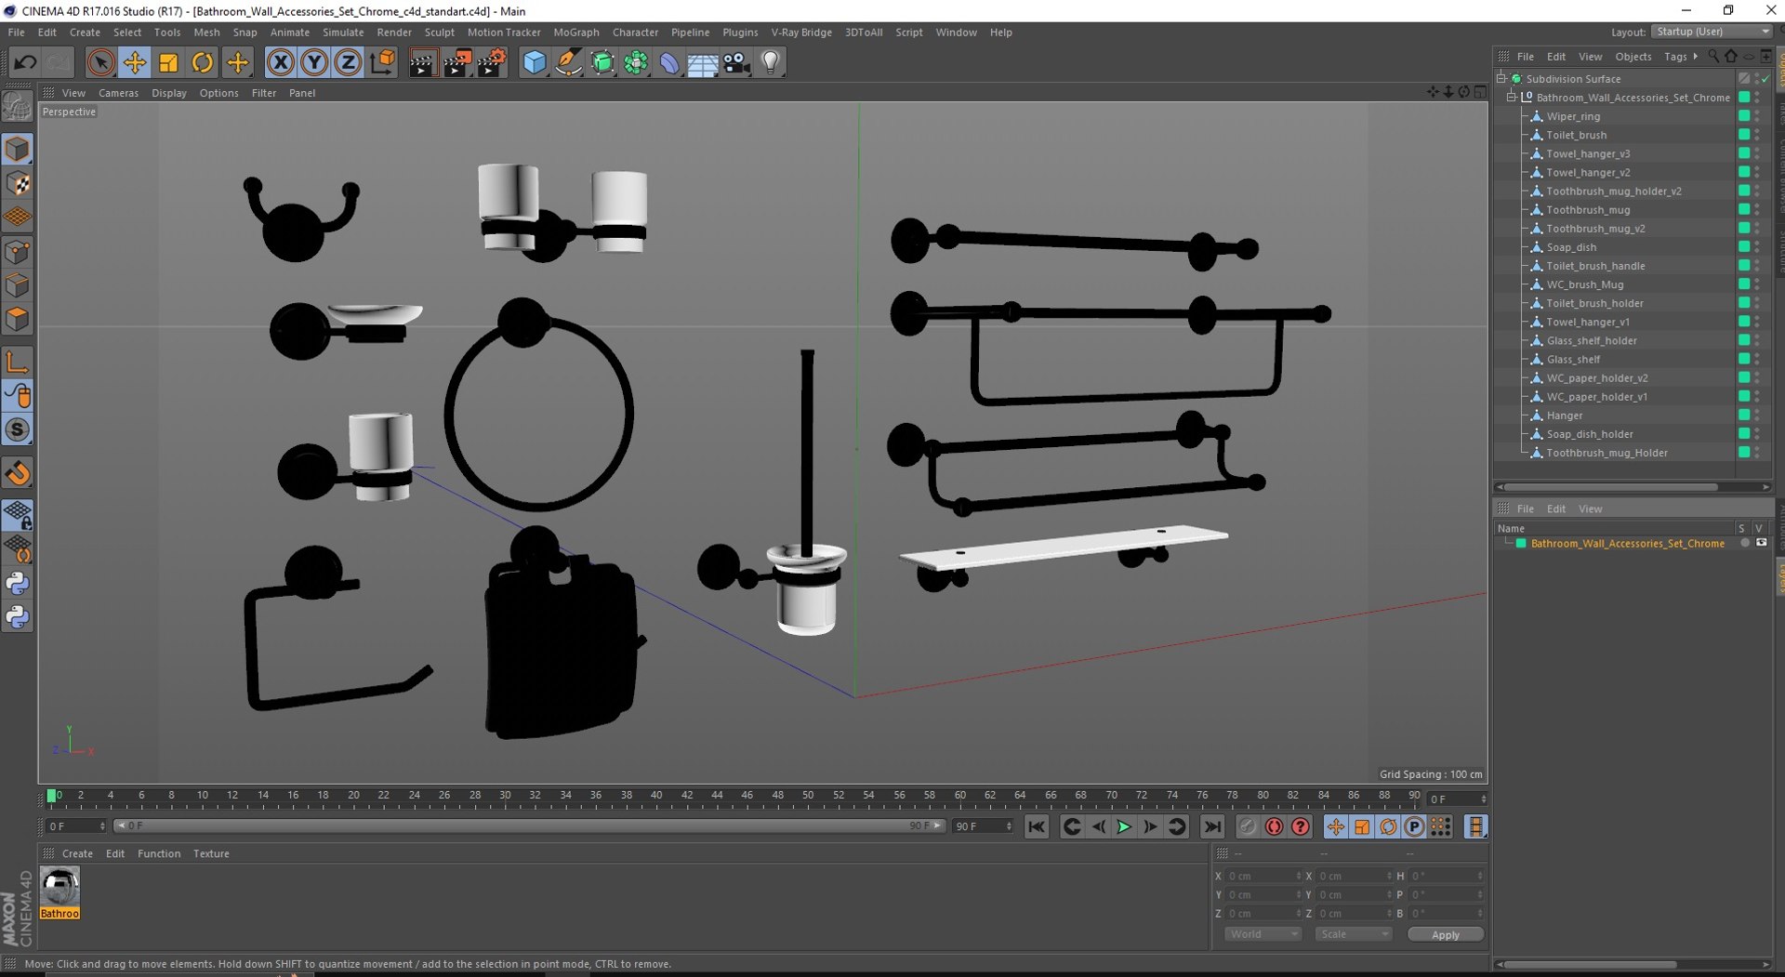Viewport: 1785px width, 977px height.
Task: Toggle X axis lock
Action: (x=280, y=62)
